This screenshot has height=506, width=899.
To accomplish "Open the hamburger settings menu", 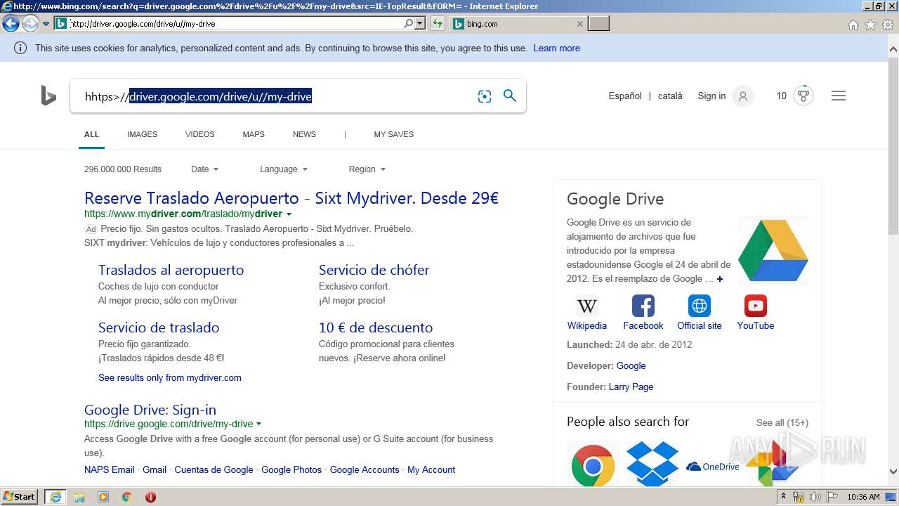I will pyautogui.click(x=839, y=96).
